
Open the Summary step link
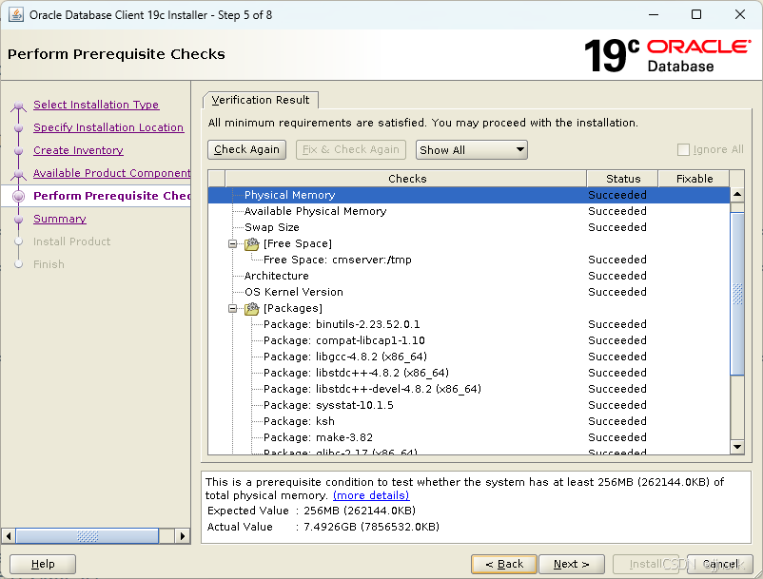pyautogui.click(x=60, y=219)
